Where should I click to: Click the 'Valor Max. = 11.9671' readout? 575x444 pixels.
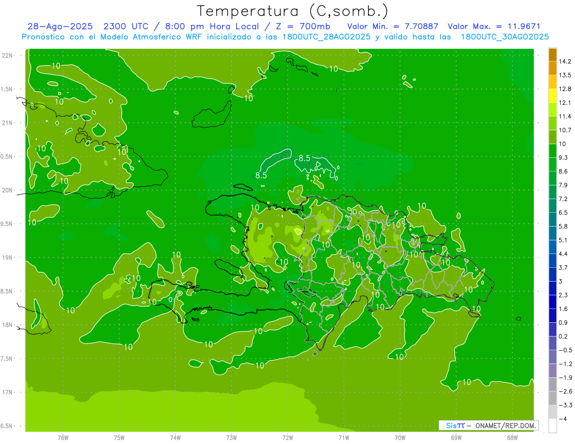(x=494, y=26)
